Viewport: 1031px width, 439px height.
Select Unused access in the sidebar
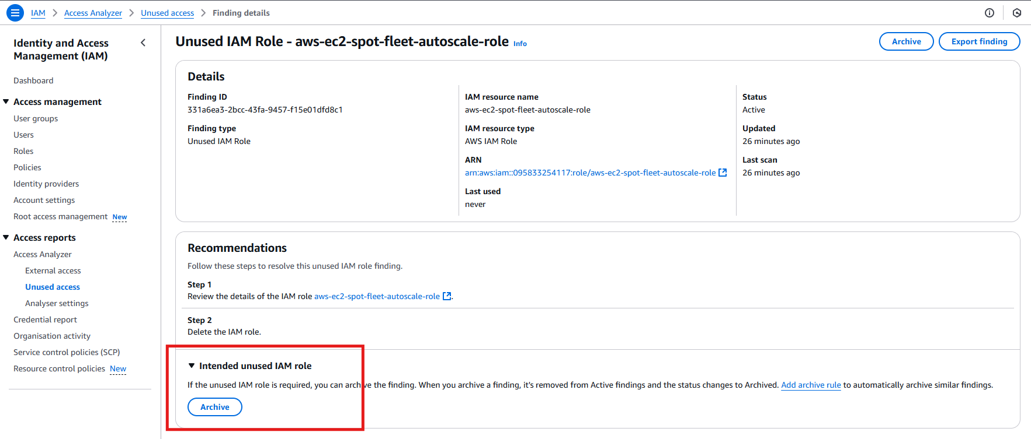click(53, 287)
